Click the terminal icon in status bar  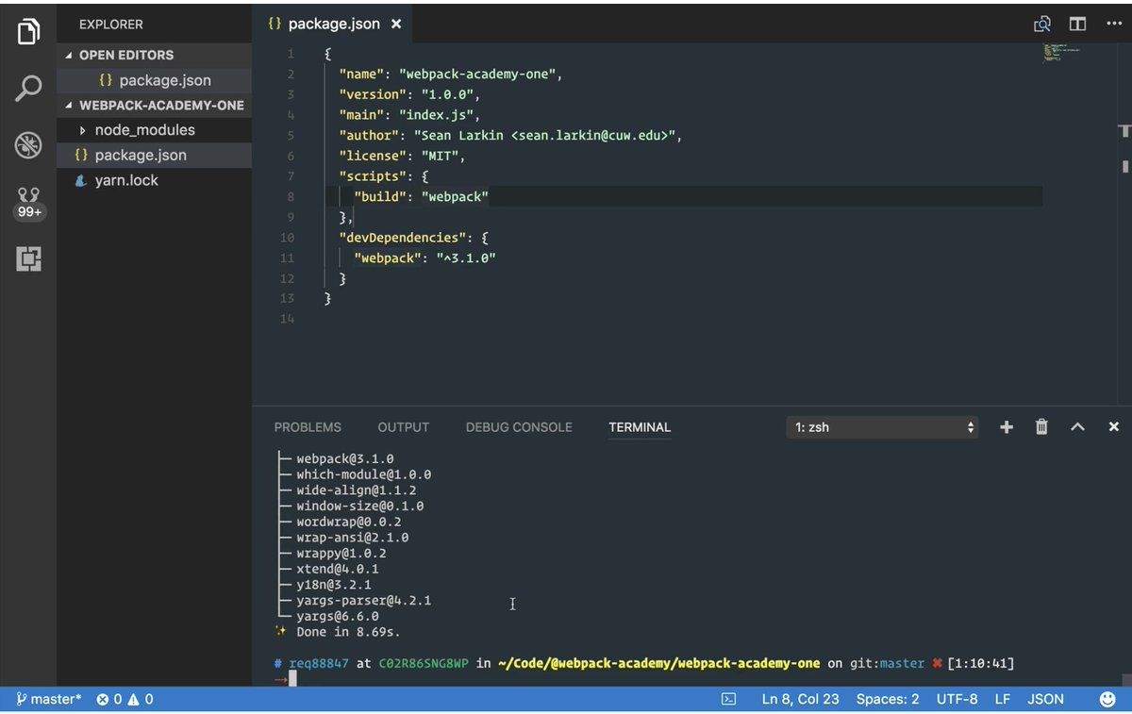[728, 699]
